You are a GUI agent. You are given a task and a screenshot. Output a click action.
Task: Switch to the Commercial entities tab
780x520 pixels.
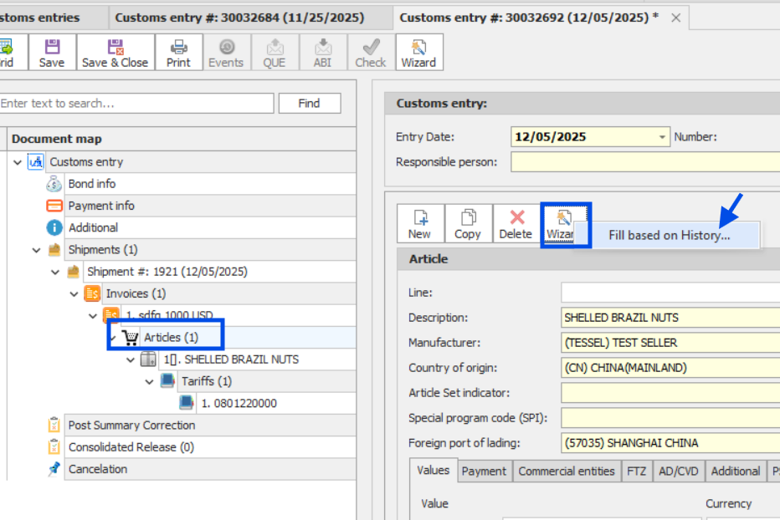[x=567, y=471]
